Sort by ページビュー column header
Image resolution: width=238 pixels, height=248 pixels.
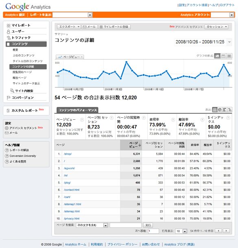point(131,145)
